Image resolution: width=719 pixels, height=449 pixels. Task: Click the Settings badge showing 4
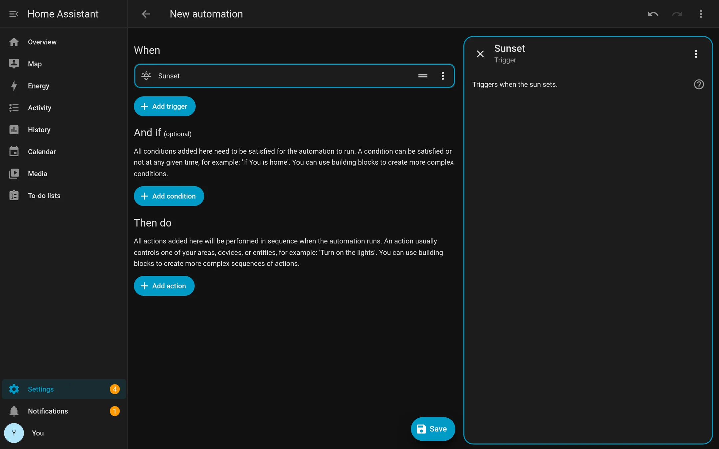tap(115, 389)
